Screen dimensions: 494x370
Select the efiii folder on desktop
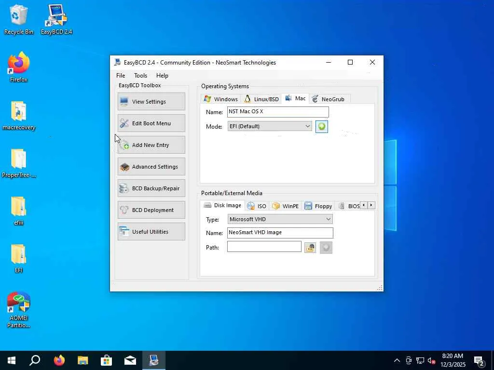(x=19, y=211)
